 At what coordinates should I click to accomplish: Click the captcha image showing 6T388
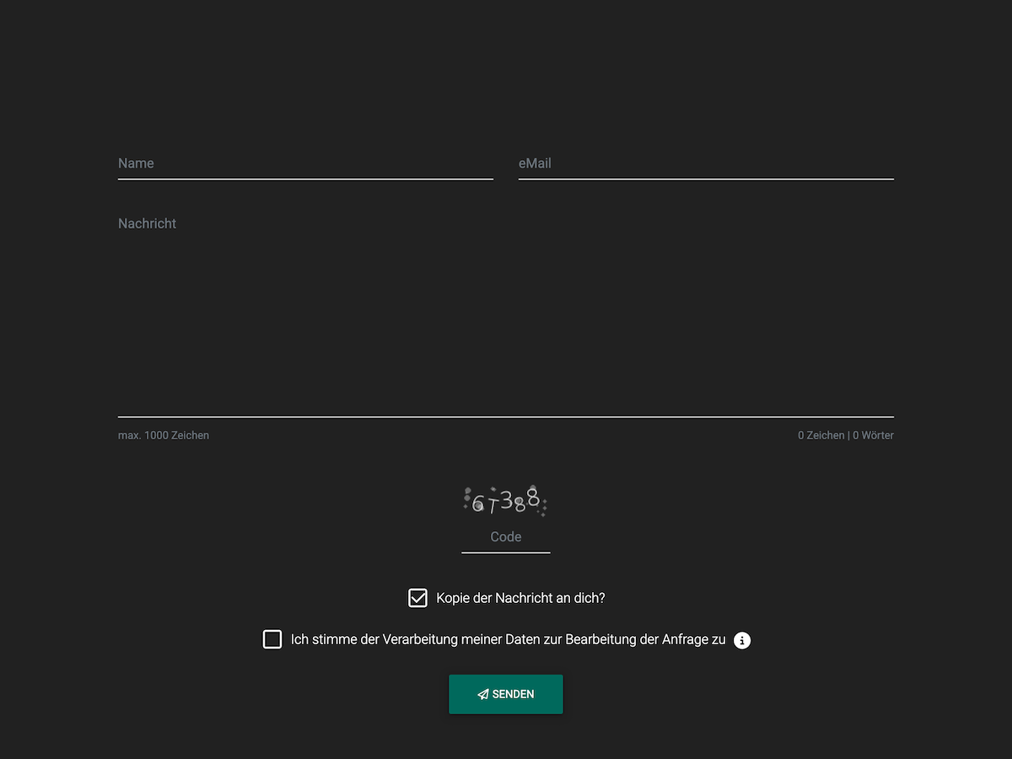[x=506, y=501]
